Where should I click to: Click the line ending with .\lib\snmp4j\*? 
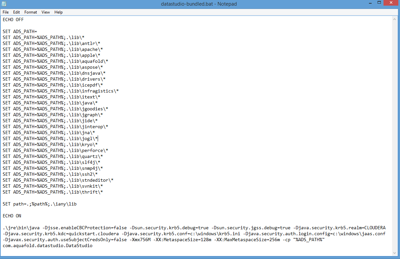(53, 168)
